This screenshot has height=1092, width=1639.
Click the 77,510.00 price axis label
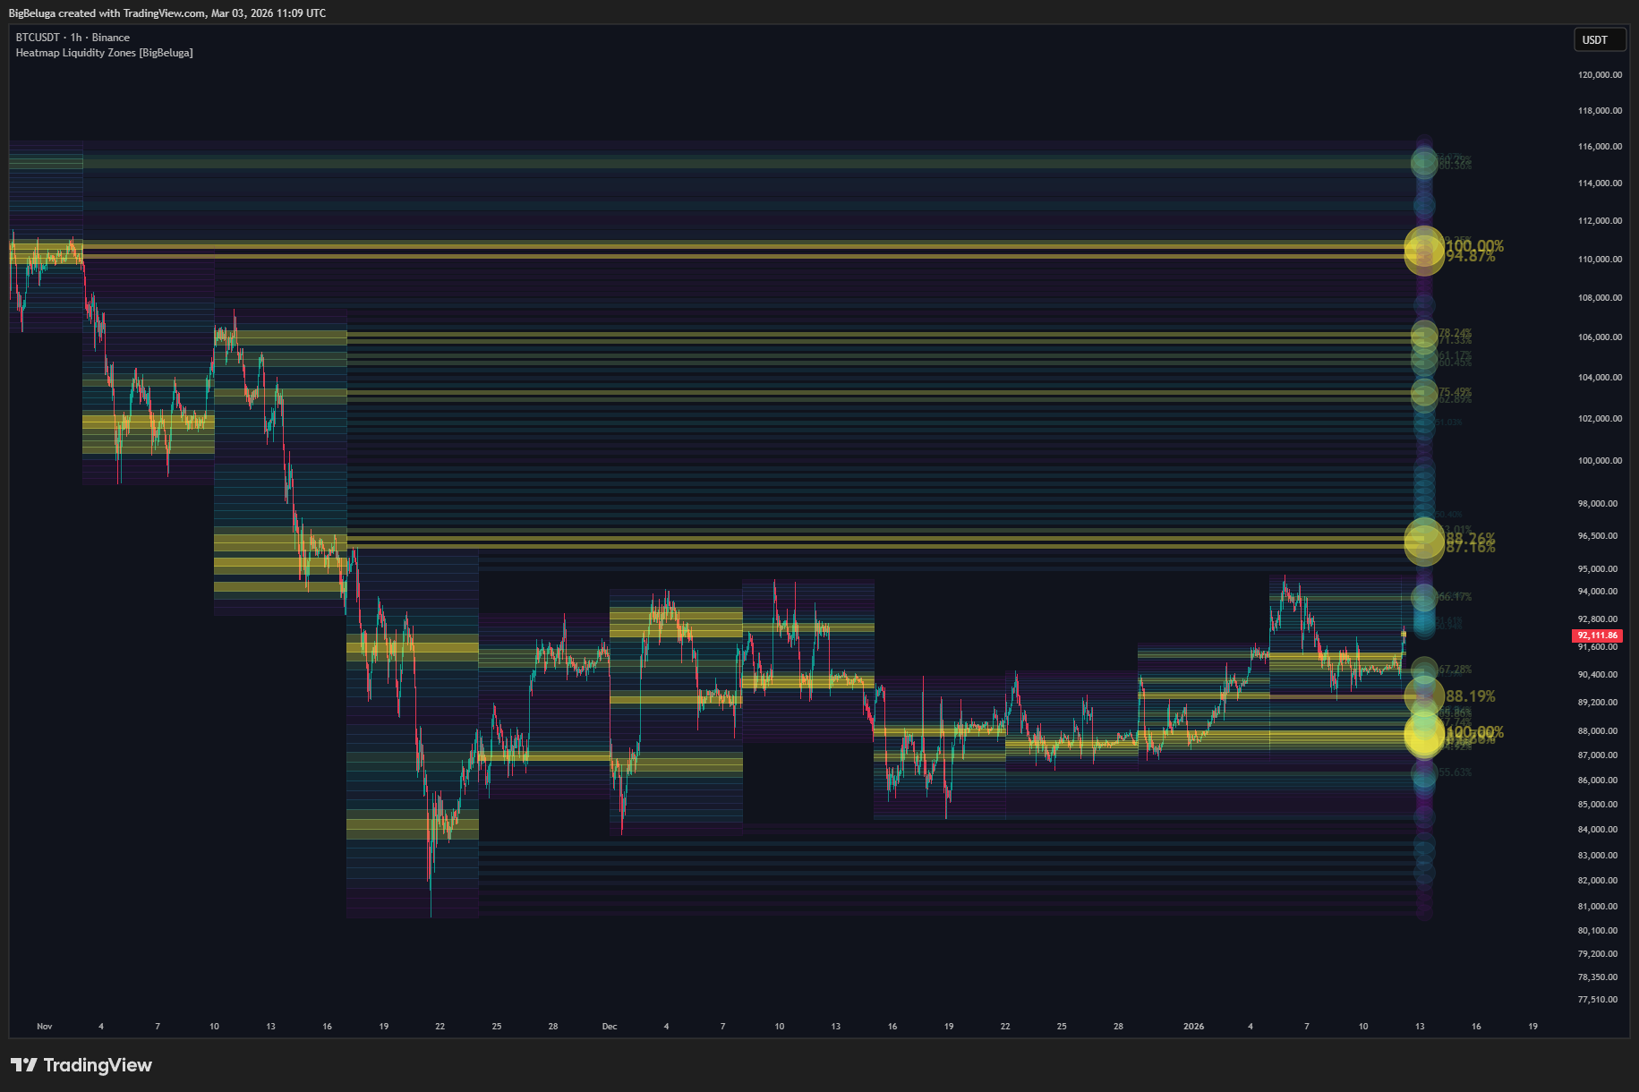[x=1598, y=1000]
